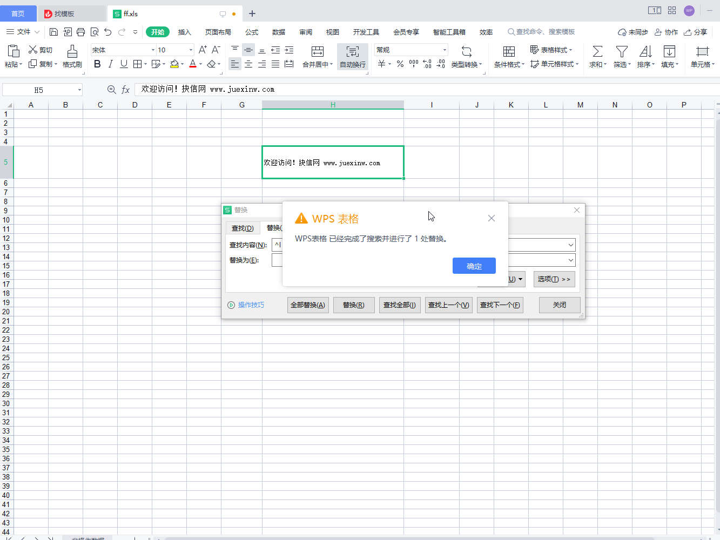720x540 pixels.
Task: Open the font name dropdown showing 宋体
Action: click(x=153, y=50)
